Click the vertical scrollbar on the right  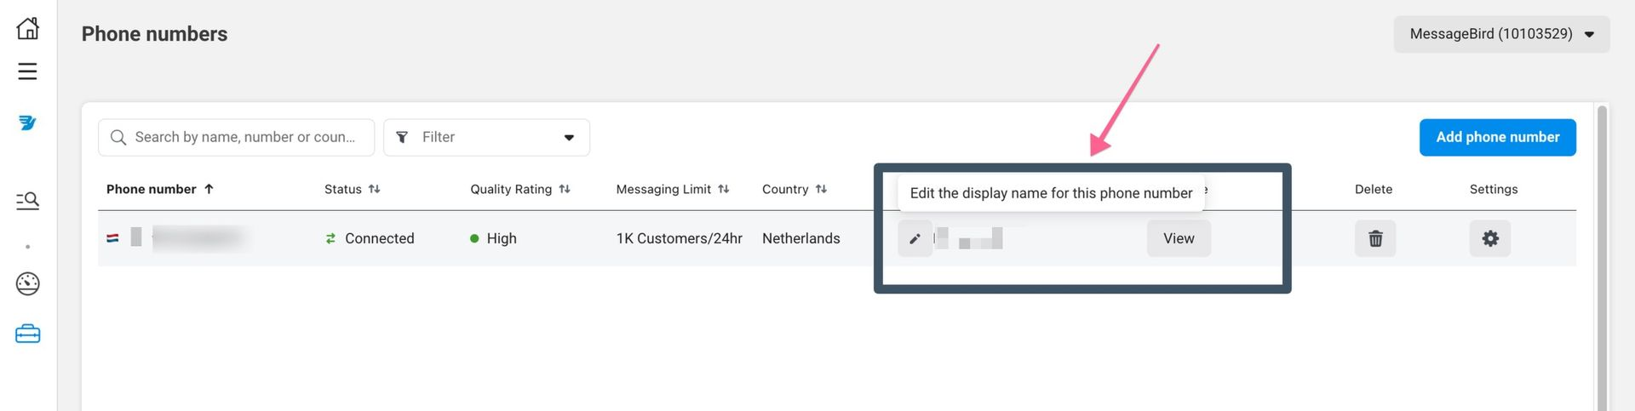click(x=1602, y=255)
